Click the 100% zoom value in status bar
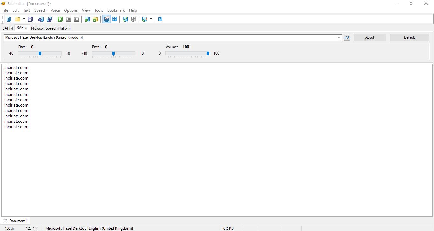 click(x=10, y=228)
